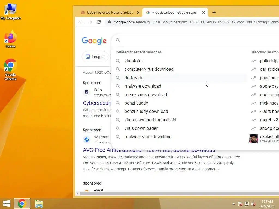279x209 pixels.
Task: Select the dark web suggestion
Action: 179,78
